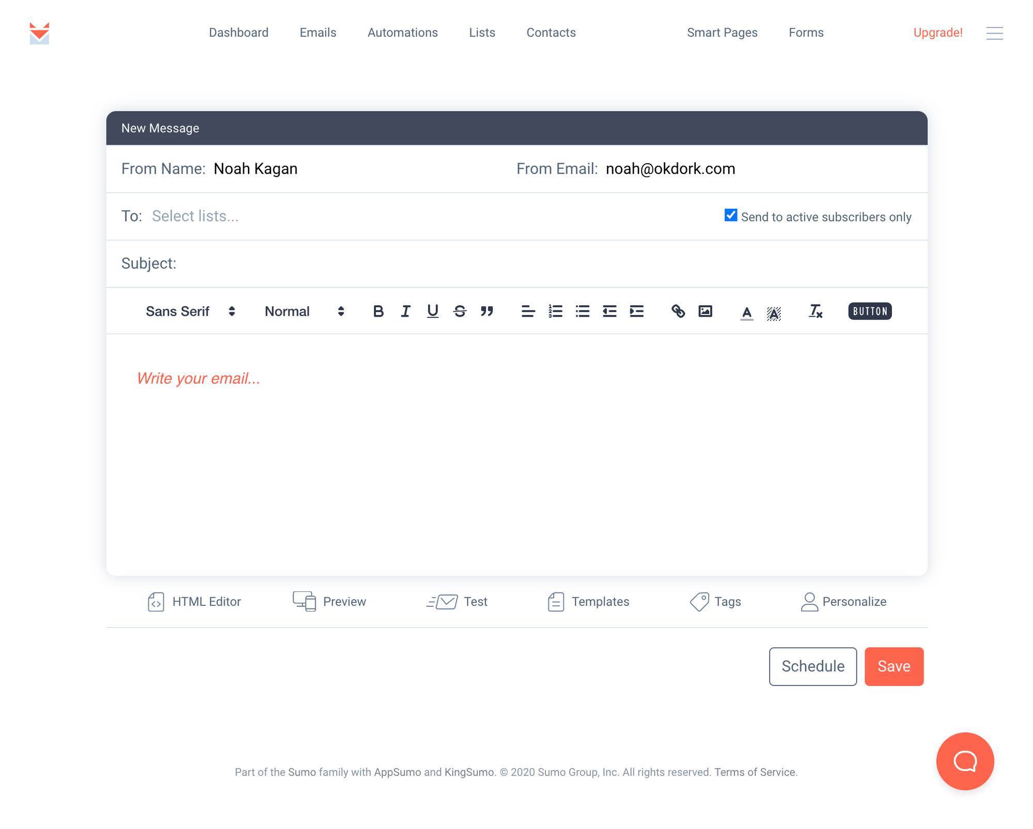
Task: Insert a blockquote
Action: tap(487, 311)
